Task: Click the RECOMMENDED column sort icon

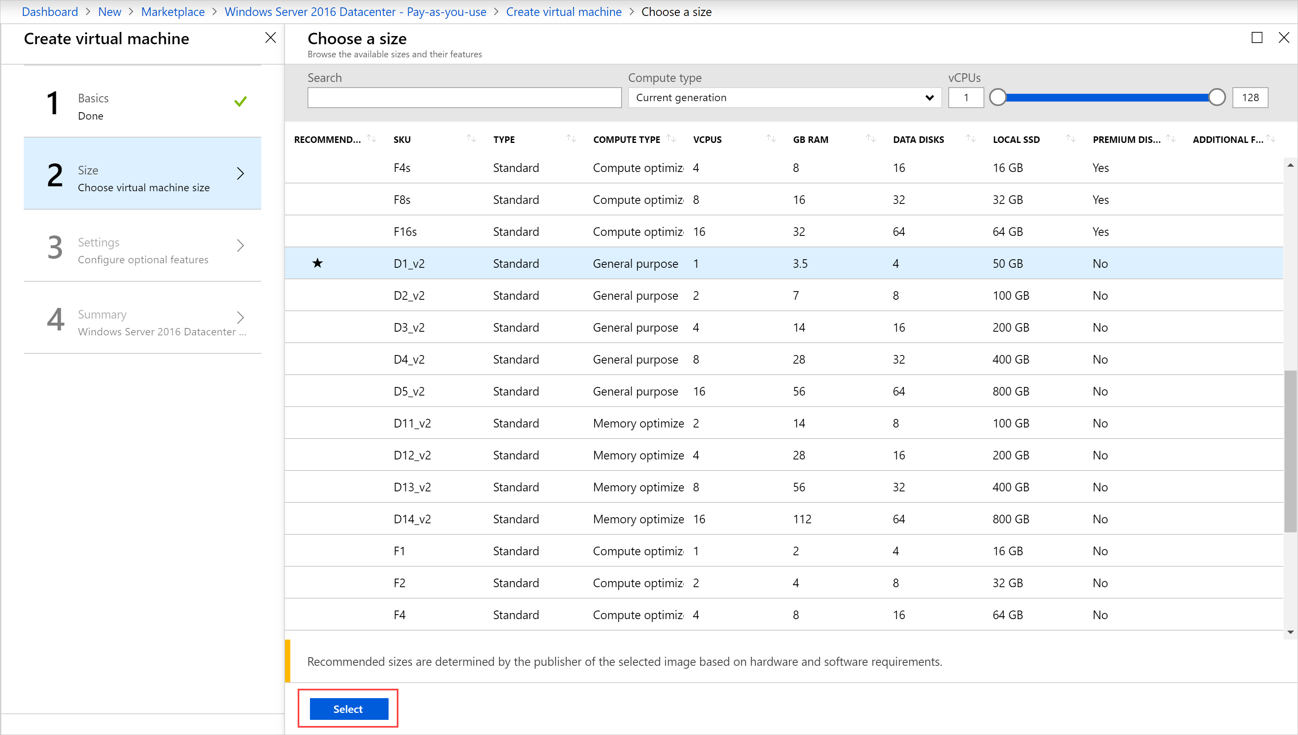Action: coord(371,139)
